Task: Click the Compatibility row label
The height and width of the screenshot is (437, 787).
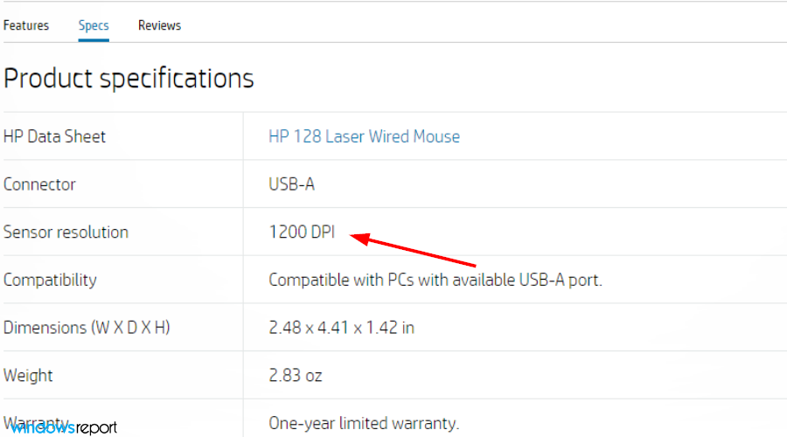Action: [50, 280]
